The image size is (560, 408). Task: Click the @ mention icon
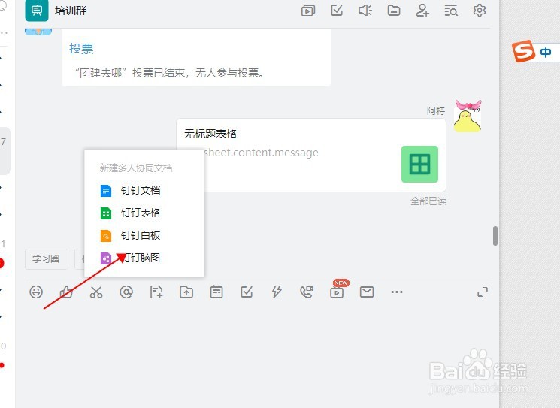coord(126,292)
